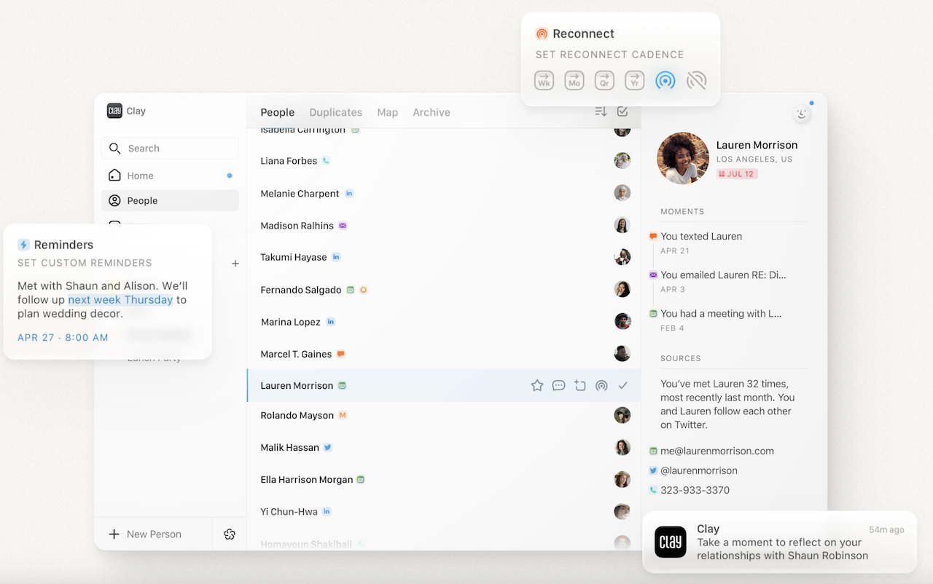The image size is (933, 584).
Task: Open the Clay notification about Shaun Robinson
Action: (x=779, y=542)
